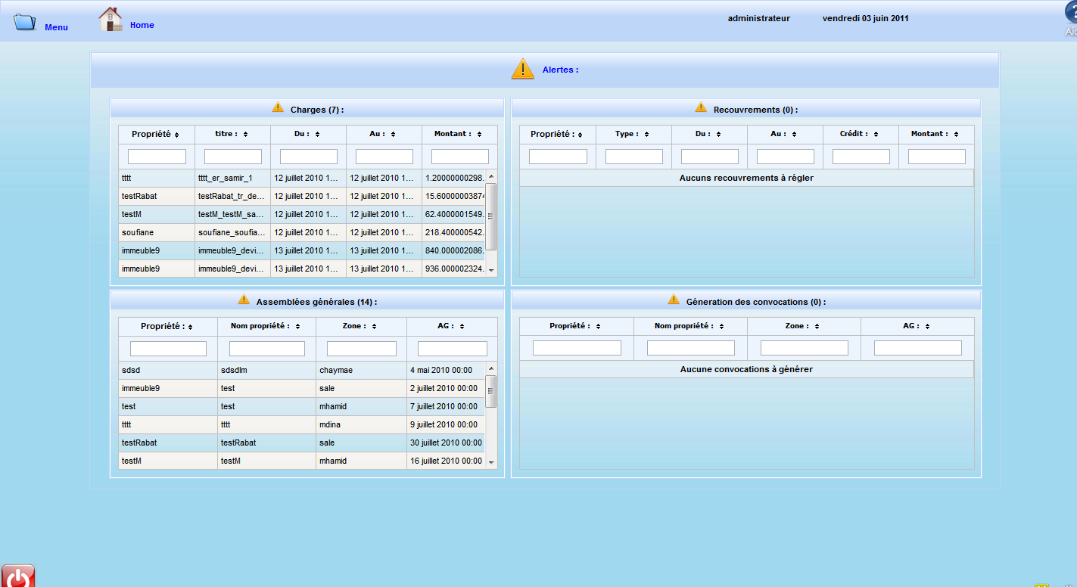Focus Assemblées générales Zone filter field
The width and height of the screenshot is (1077, 587).
(x=362, y=349)
